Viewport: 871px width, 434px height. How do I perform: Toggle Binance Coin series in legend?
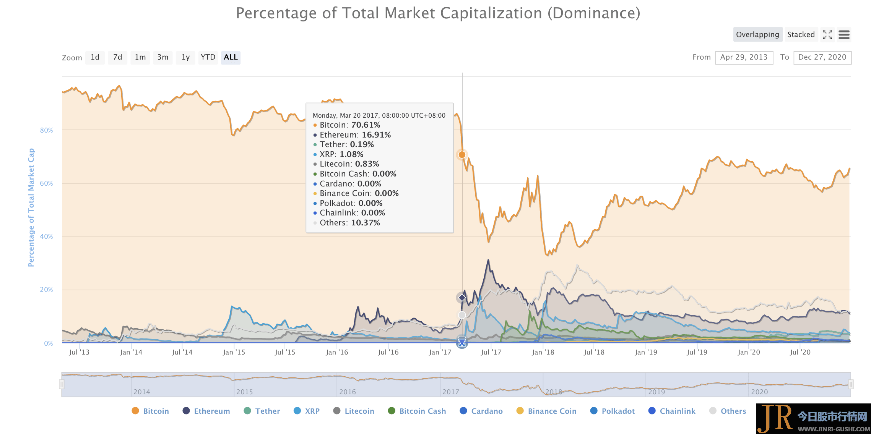point(546,411)
